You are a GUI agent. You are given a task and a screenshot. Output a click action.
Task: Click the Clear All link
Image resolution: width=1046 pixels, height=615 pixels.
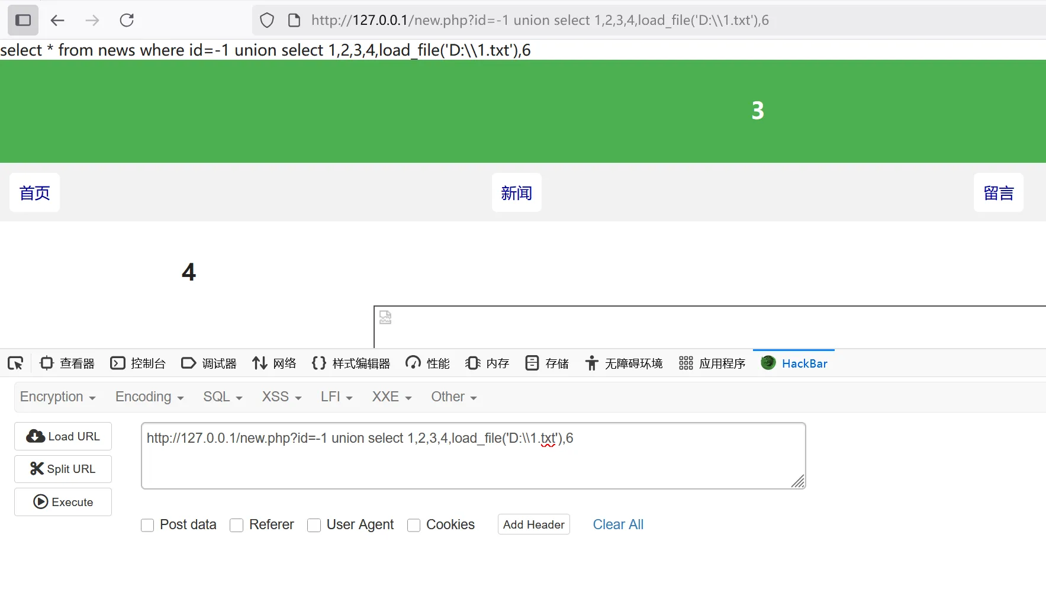(617, 524)
